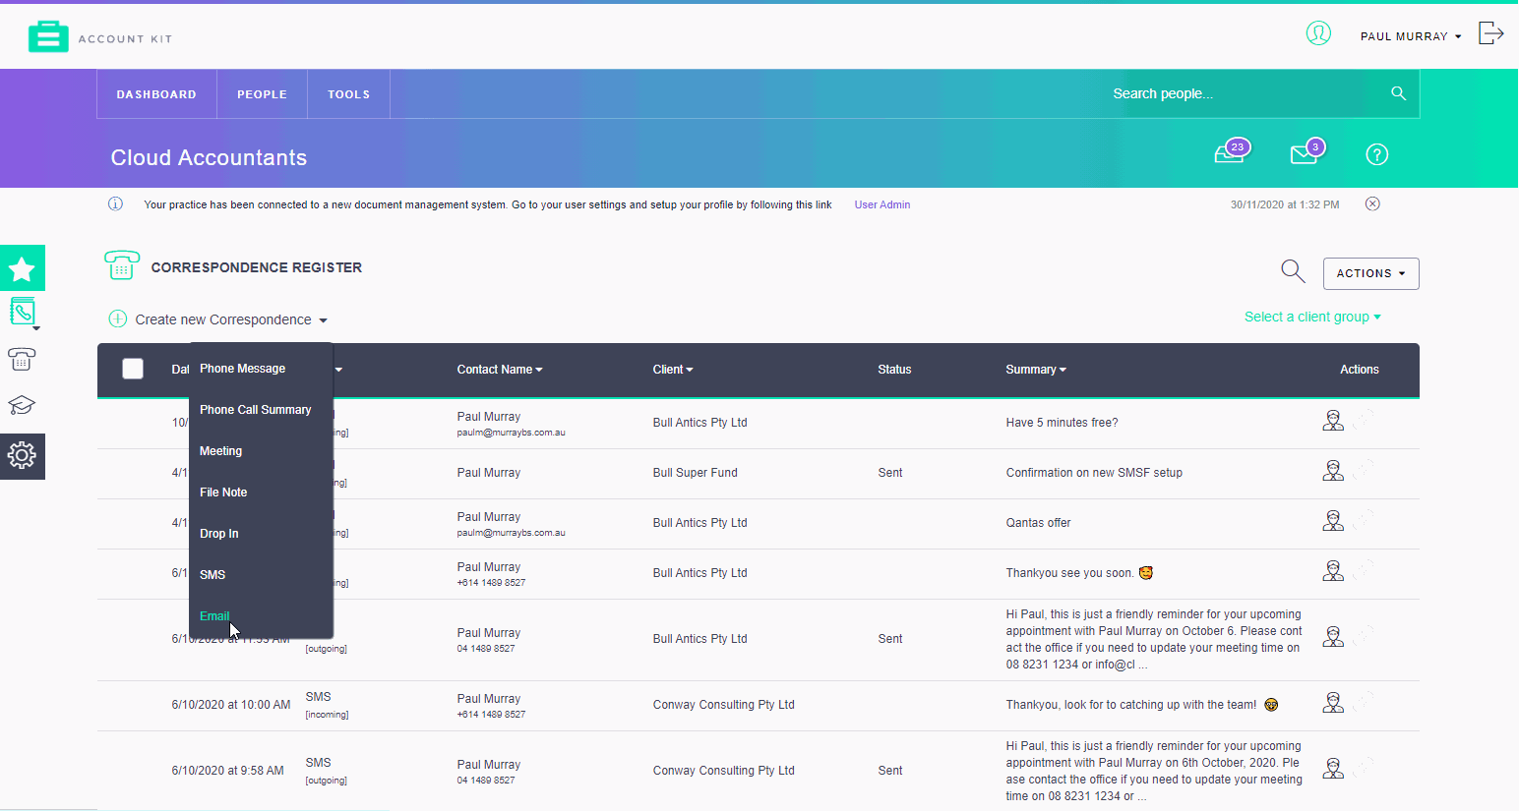Click the Actions column header
Viewport: 1519px width, 811px height.
1360,370
